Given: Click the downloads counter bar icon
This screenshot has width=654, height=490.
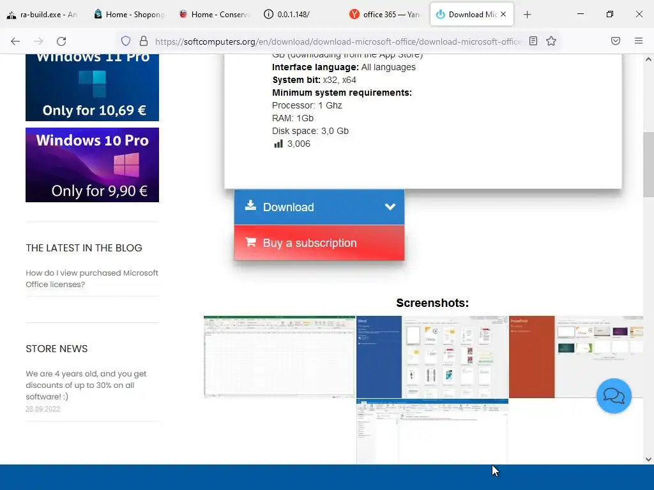Looking at the screenshot, I should pos(278,144).
